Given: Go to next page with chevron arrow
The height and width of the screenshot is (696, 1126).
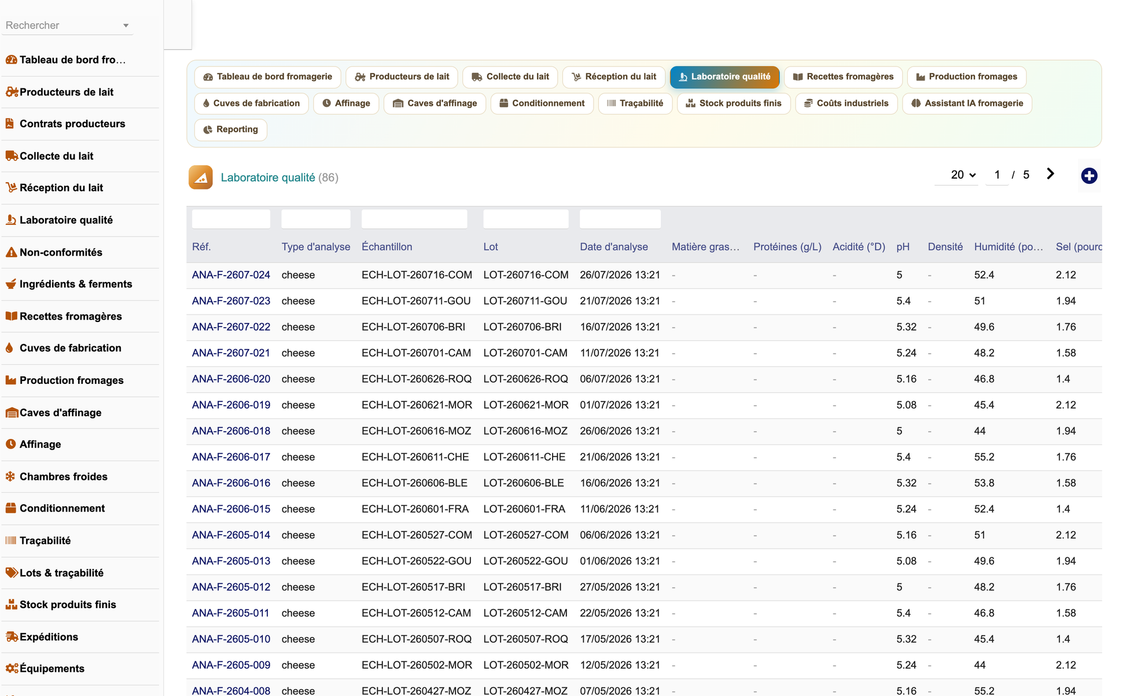Looking at the screenshot, I should point(1050,174).
